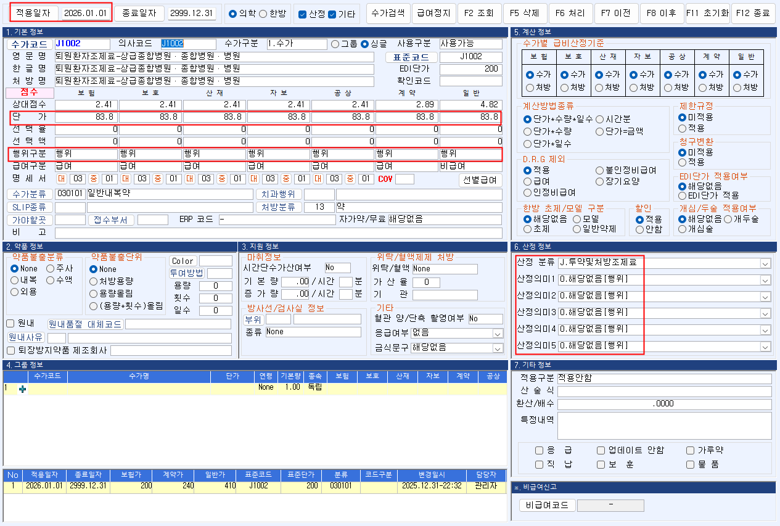
Task: Expand the 산정의미1 dropdown list
Action: pos(765,280)
